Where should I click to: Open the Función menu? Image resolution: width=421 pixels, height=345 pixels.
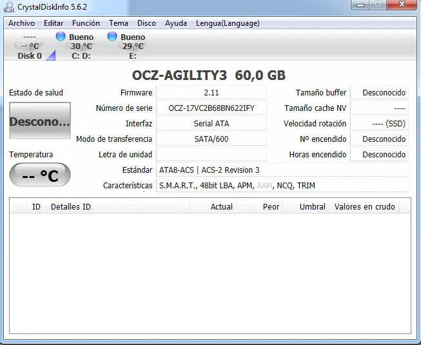[x=86, y=23]
